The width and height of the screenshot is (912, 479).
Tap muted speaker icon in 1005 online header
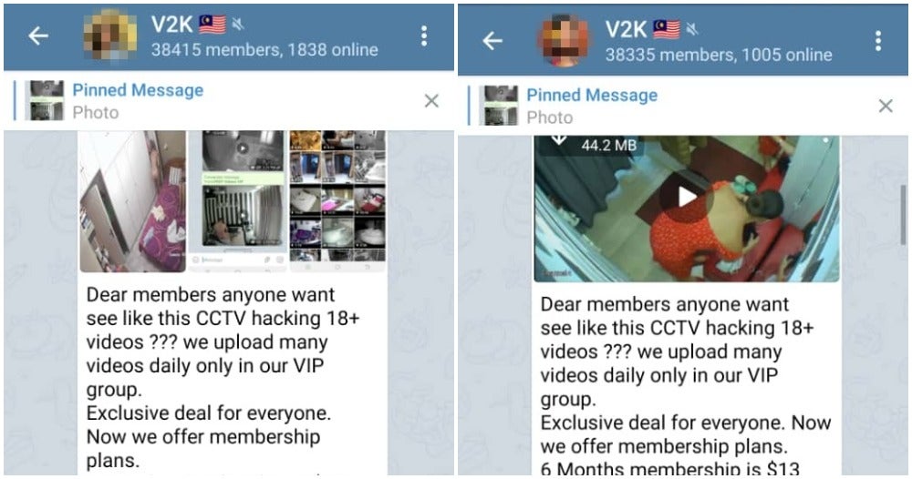(x=691, y=29)
